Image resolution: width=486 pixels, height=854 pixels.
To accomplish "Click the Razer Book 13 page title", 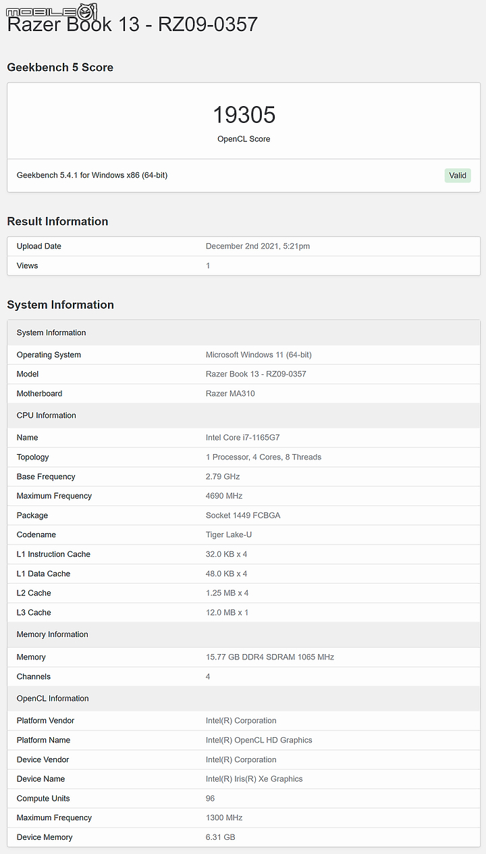I will (132, 24).
